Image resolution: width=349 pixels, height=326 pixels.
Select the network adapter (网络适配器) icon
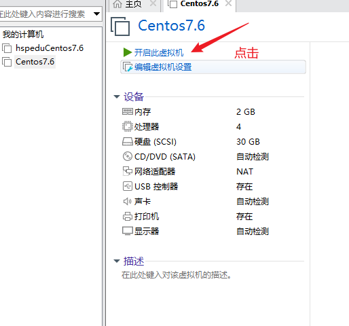click(128, 171)
